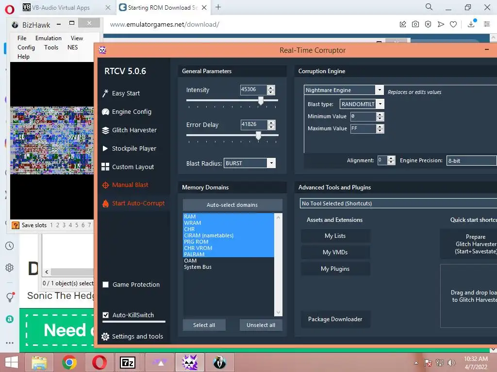Open new Opera tab plus button
The image size is (497, 372).
click(x=218, y=7)
